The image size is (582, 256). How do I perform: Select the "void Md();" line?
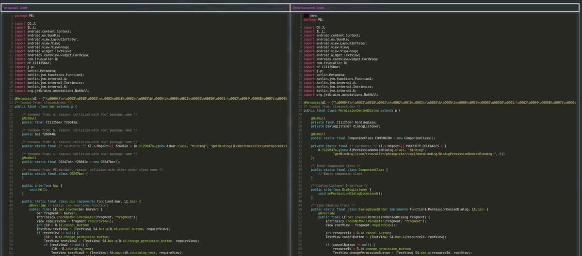(x=39, y=189)
